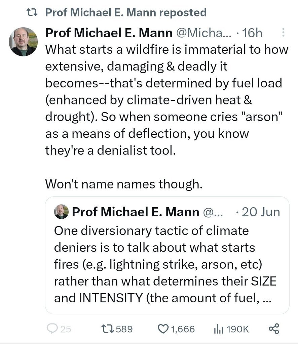Open the bold author name of the main tweet
Viewport: 298px width, 344px height.
109,33
